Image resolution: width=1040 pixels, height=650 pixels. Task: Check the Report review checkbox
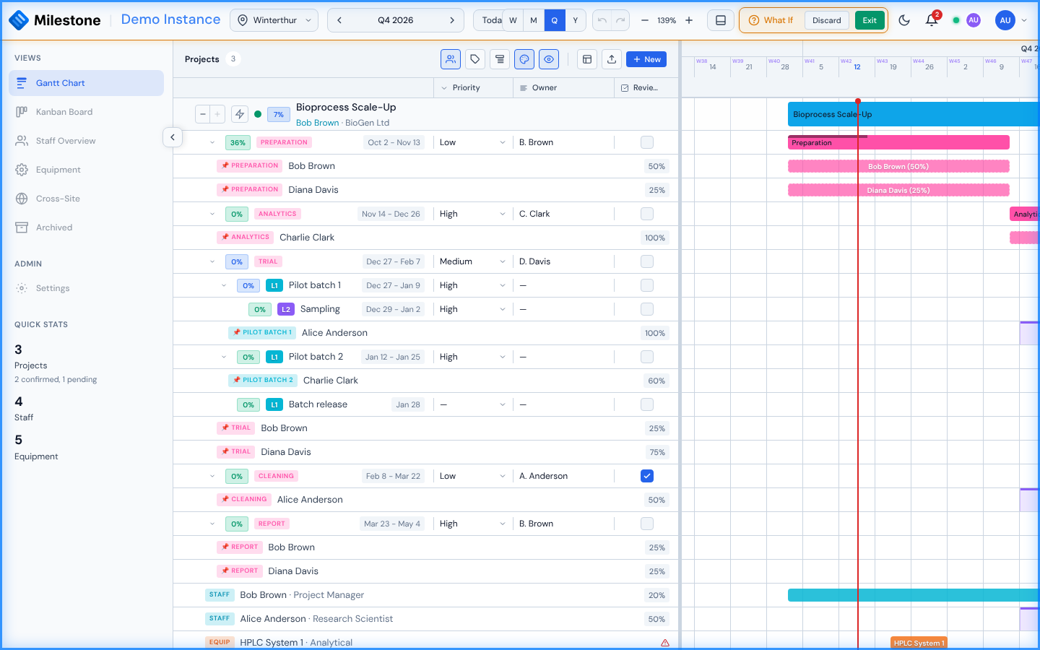pyautogui.click(x=647, y=524)
